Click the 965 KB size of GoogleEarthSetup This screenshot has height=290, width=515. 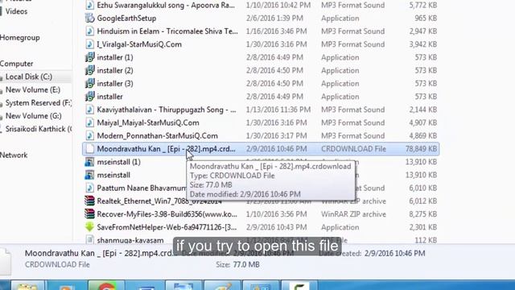pyautogui.click(x=426, y=18)
